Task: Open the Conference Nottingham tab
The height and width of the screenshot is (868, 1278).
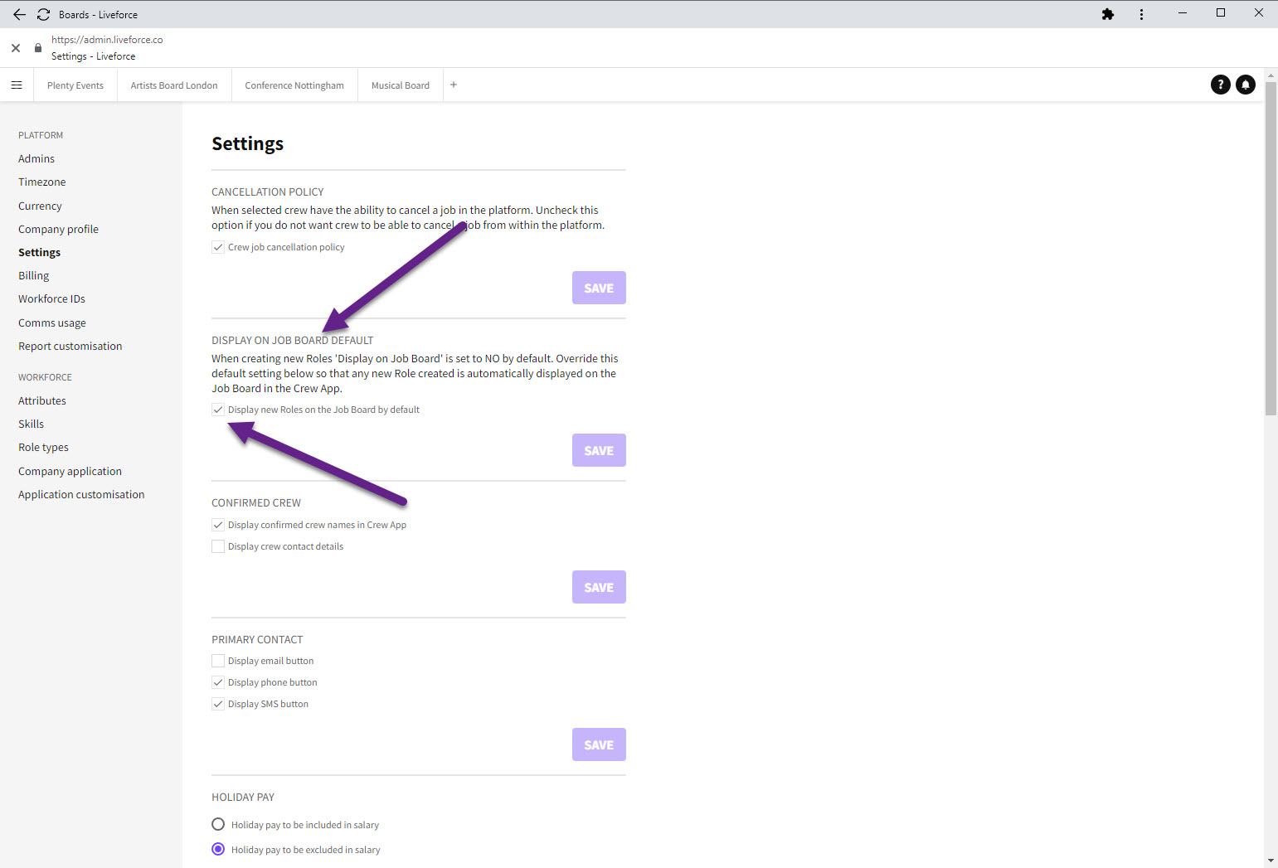Action: (x=294, y=85)
